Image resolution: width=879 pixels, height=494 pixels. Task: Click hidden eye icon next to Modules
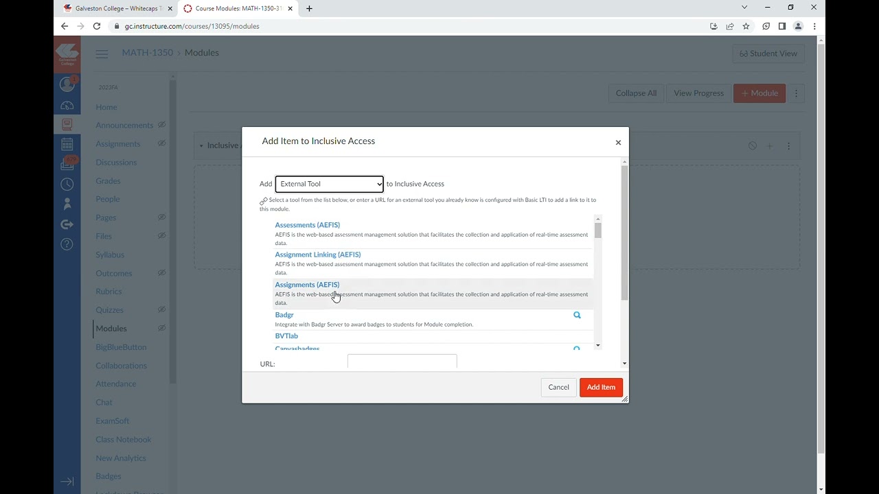click(x=162, y=328)
